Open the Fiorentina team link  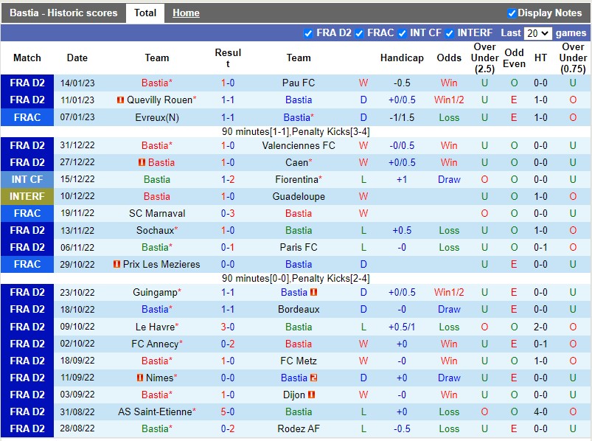295,180
